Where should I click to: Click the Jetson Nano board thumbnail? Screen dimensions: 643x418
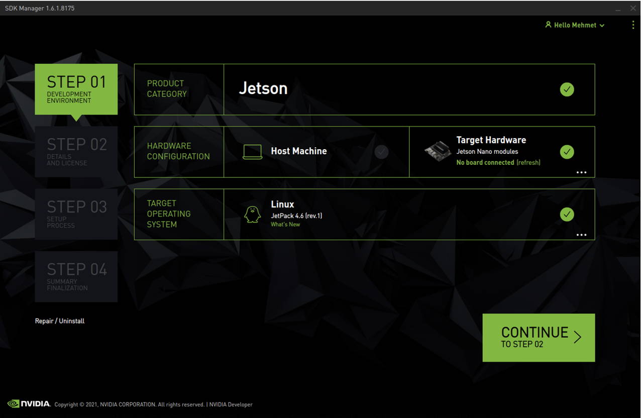[438, 151]
